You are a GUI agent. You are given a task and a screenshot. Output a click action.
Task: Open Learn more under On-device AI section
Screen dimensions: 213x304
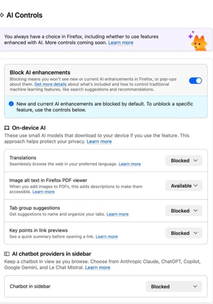point(99,142)
